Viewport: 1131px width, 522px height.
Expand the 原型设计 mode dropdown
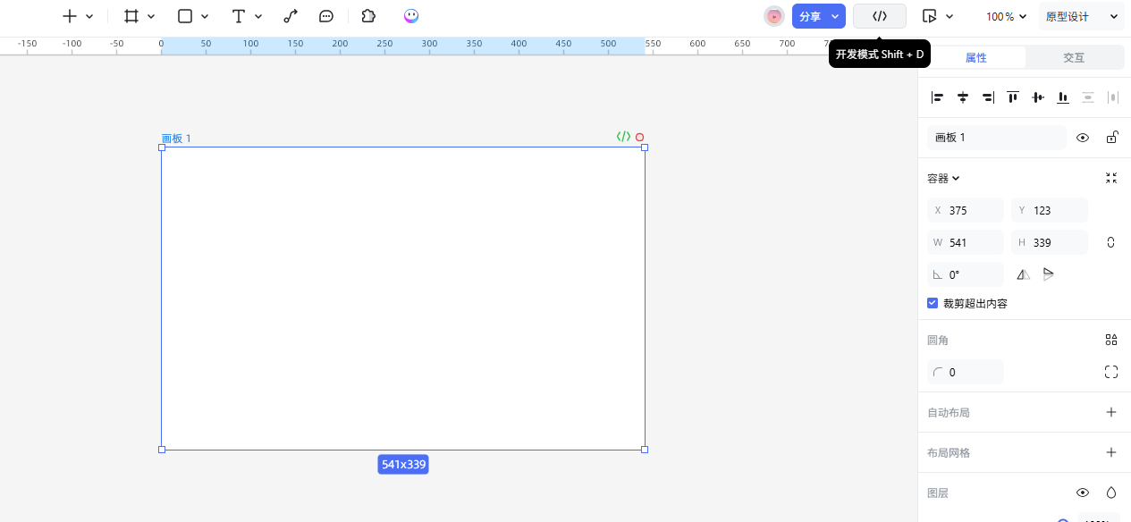coord(1082,16)
